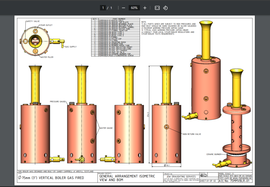Rotate the document using the rotate icon
Viewport: 270px width, 187px height.
[166, 8]
